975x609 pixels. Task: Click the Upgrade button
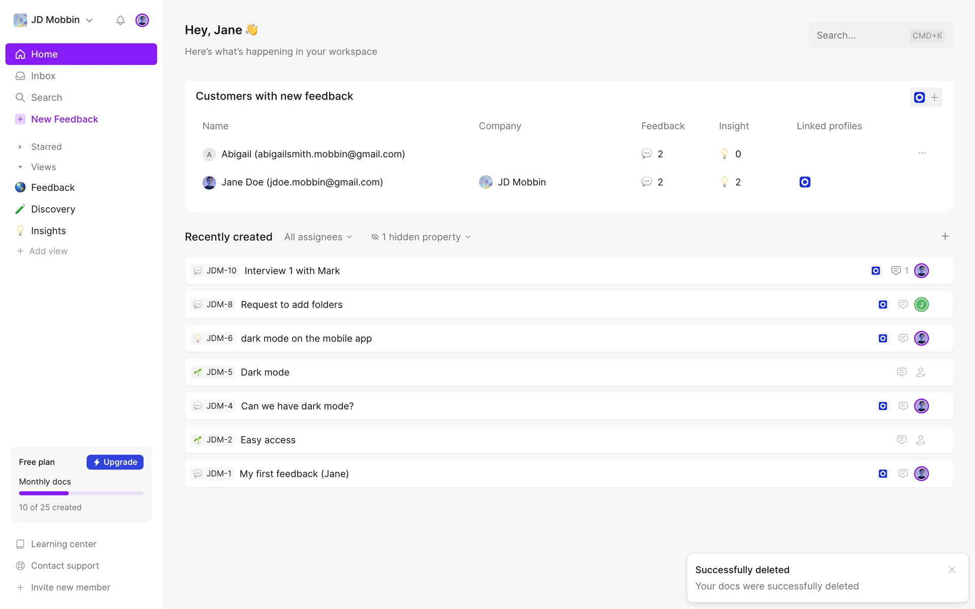point(115,462)
